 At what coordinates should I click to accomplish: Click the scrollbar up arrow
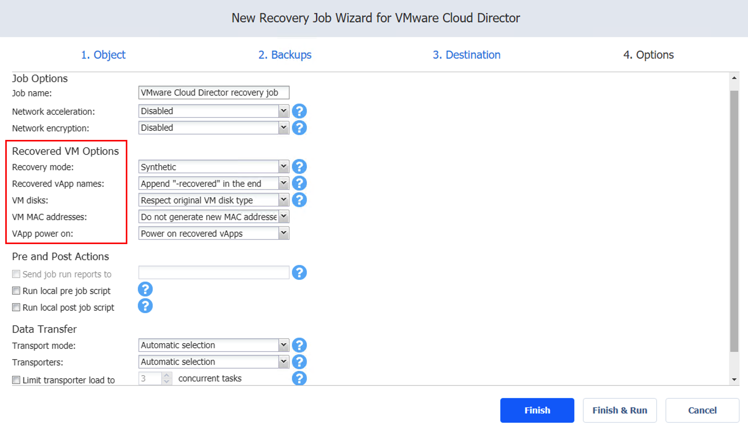(734, 78)
